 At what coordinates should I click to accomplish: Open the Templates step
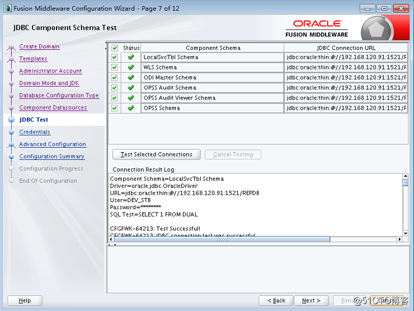pos(33,59)
